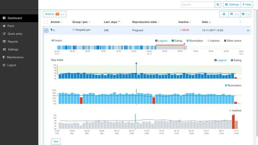Click the Dashboard list icon
The height and width of the screenshot is (145, 258).
[4, 18]
